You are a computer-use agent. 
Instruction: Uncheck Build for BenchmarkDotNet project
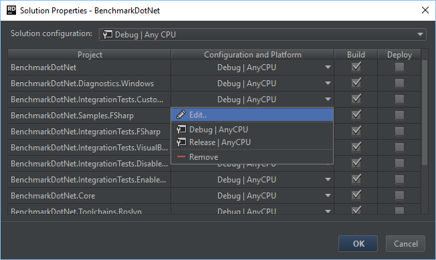coord(356,67)
